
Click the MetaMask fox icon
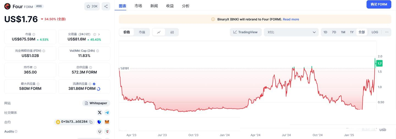pos(107,122)
